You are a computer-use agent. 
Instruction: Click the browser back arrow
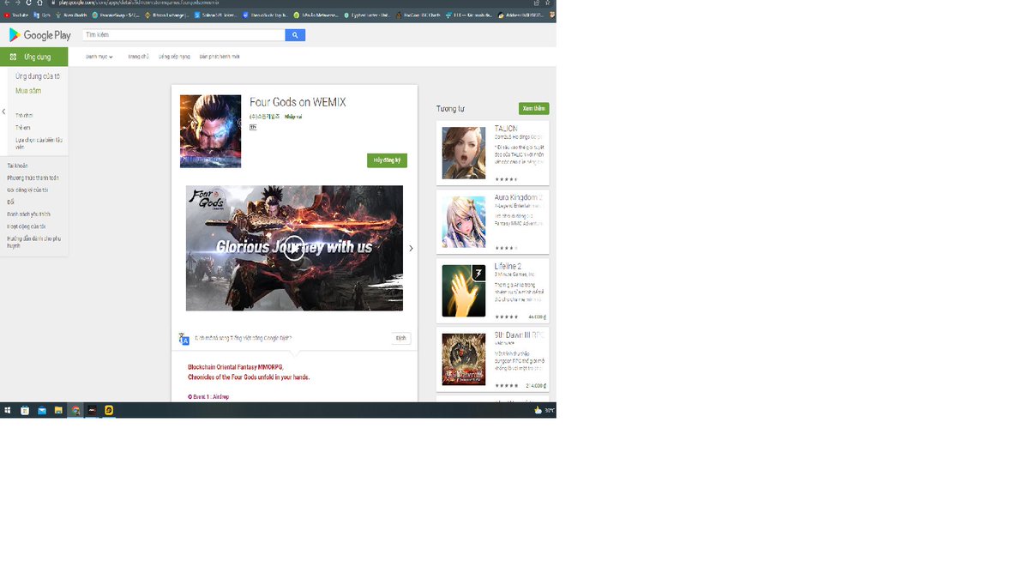coord(7,3)
